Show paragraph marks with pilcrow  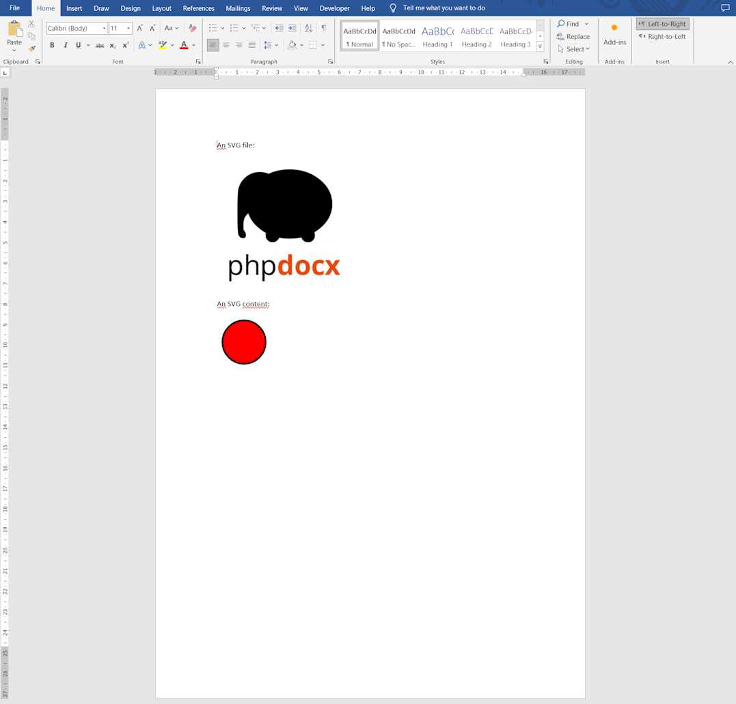pyautogui.click(x=324, y=28)
